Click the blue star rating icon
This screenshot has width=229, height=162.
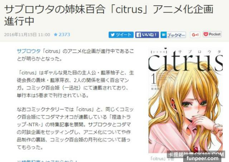pyautogui.click(x=55, y=35)
